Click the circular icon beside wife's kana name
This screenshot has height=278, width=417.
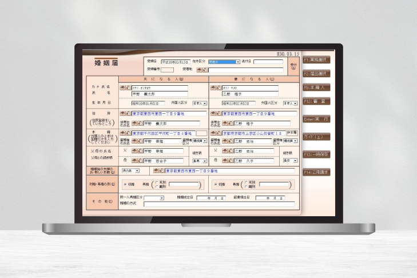(219, 88)
